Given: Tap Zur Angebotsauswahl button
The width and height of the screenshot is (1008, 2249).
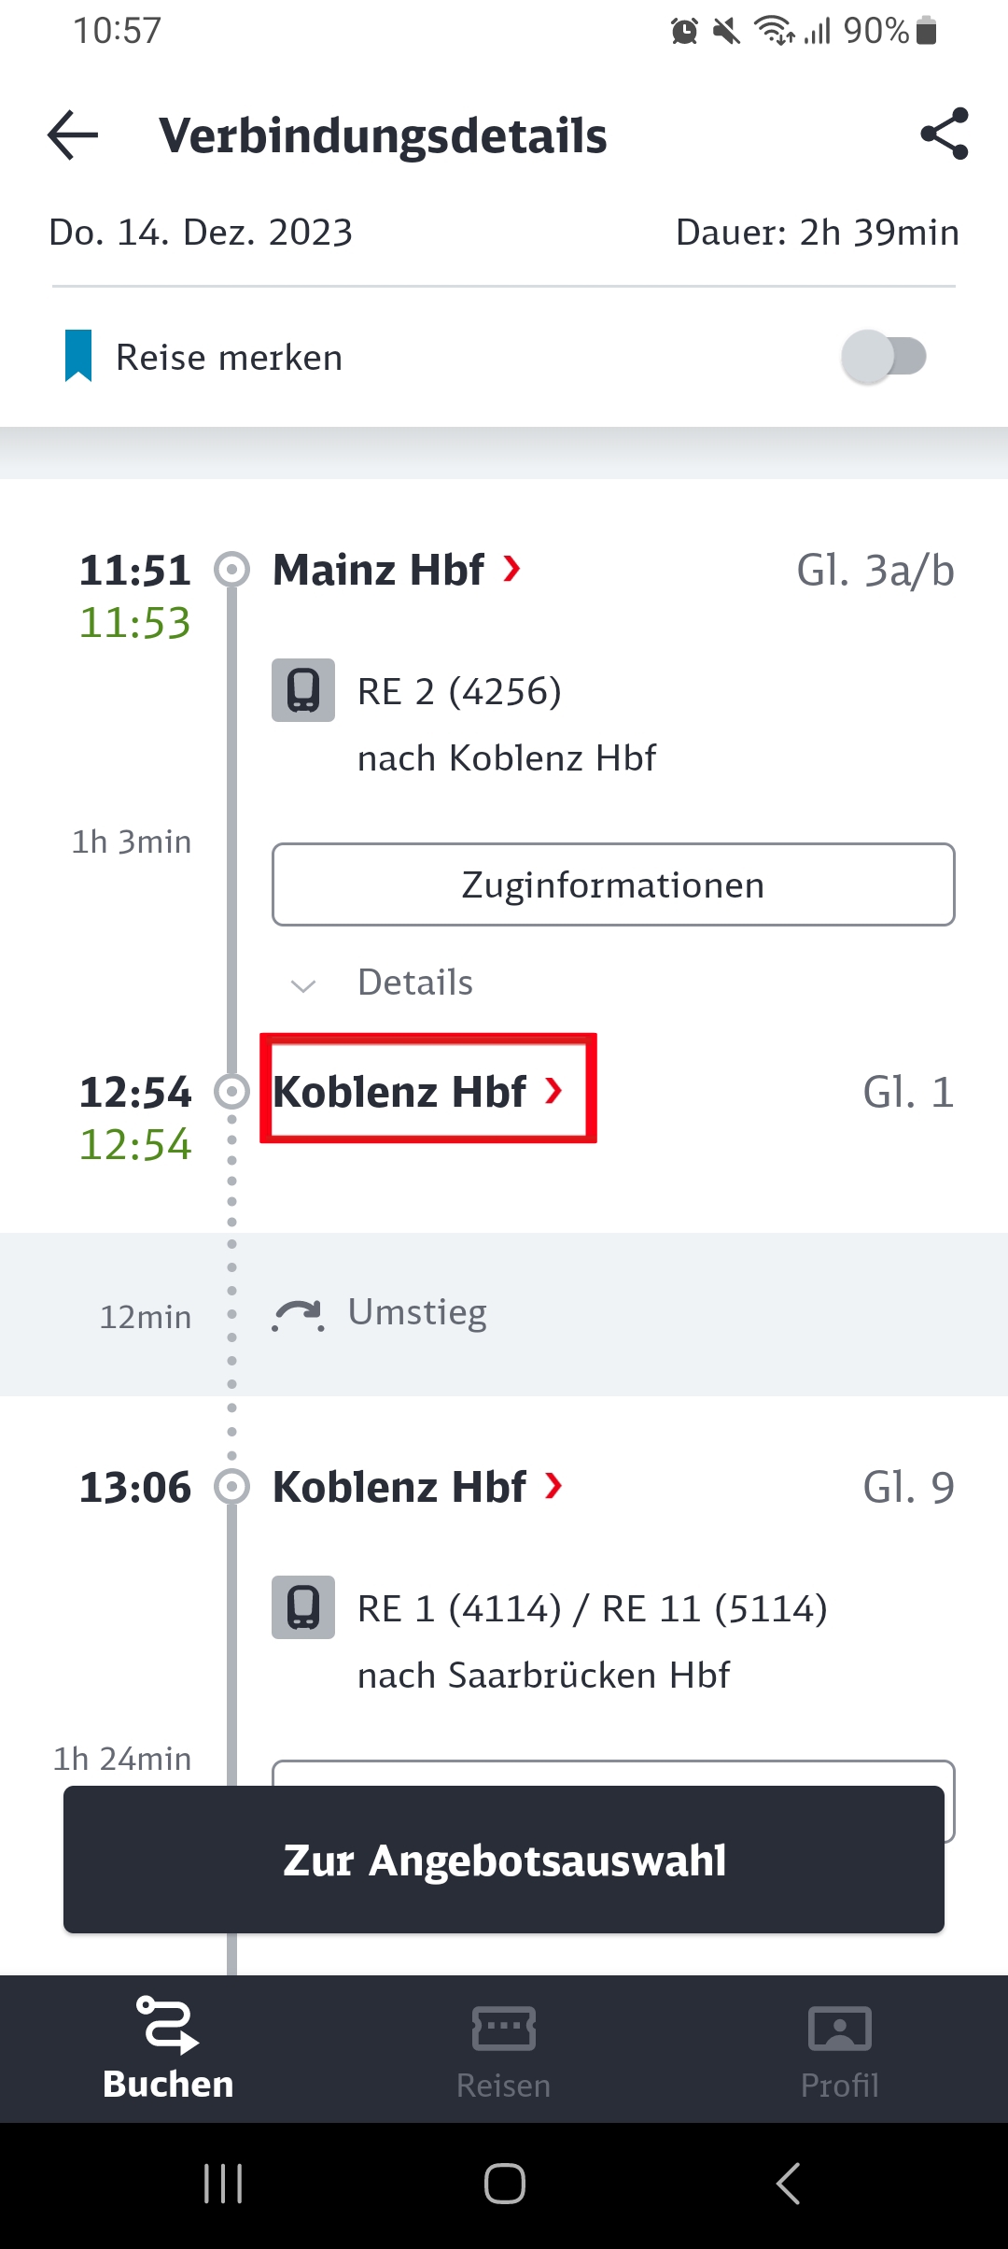Looking at the screenshot, I should tap(504, 1860).
